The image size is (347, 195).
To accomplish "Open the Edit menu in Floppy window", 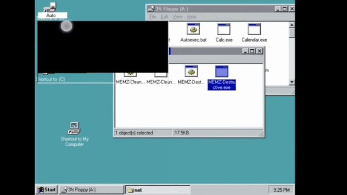I will coord(164,17).
